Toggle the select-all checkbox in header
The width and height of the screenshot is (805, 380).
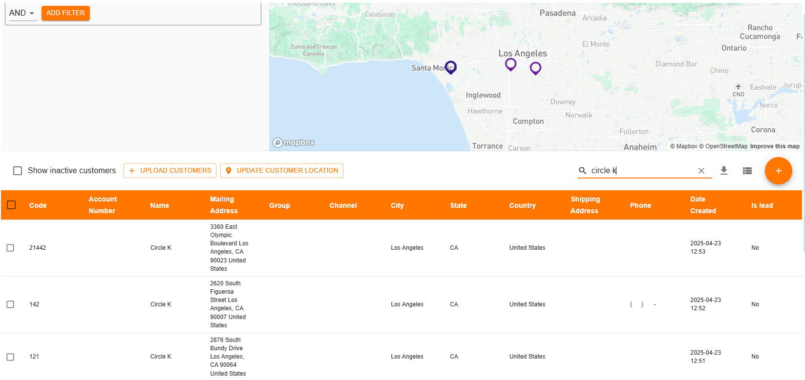[11, 205]
